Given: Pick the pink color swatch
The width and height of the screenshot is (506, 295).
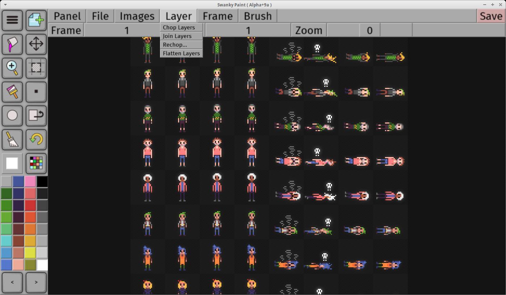Looking at the screenshot, I should 30,182.
